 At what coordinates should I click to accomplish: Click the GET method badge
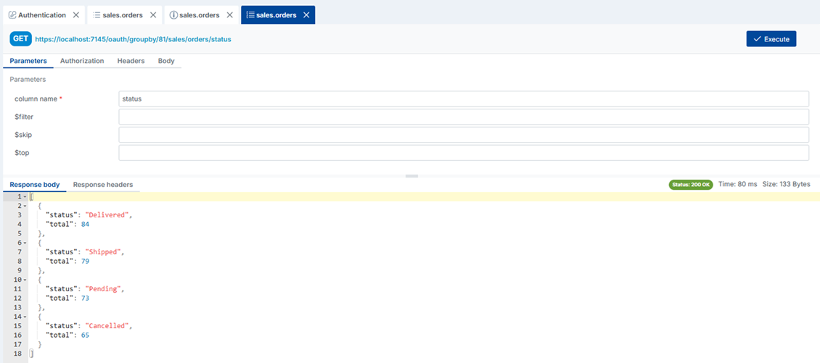(20, 39)
